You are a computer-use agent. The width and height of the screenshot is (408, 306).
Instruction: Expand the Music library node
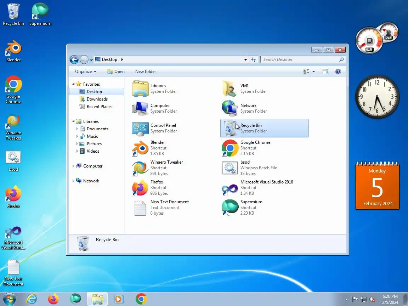tap(77, 136)
